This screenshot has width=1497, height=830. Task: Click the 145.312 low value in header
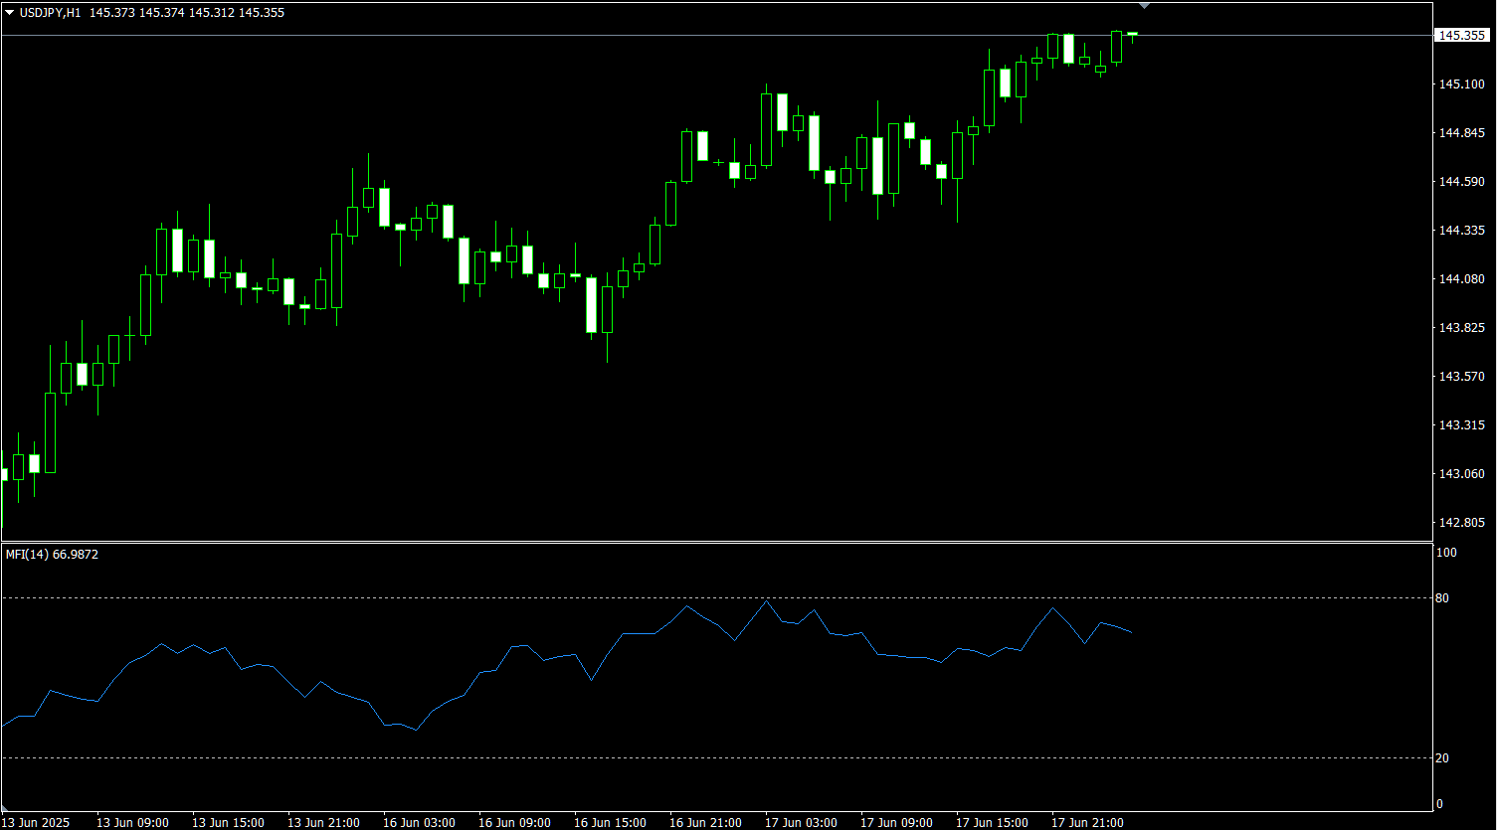pyautogui.click(x=211, y=13)
